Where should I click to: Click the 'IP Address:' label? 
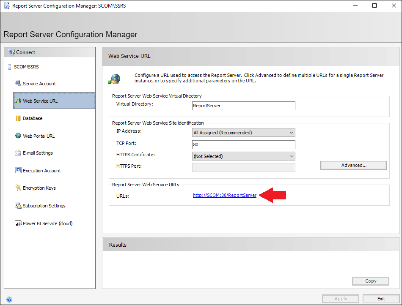coord(129,131)
